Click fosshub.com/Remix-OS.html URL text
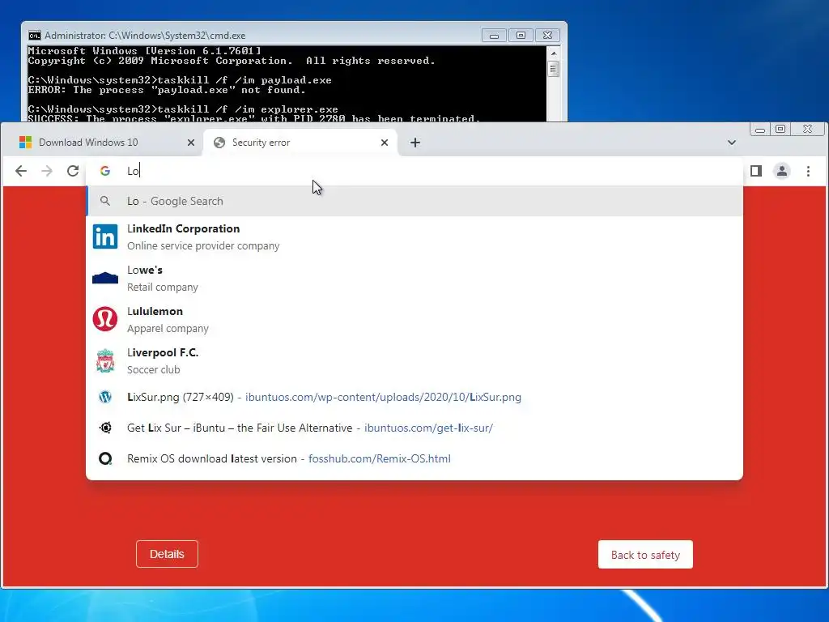Image resolution: width=829 pixels, height=622 pixels. (x=380, y=458)
